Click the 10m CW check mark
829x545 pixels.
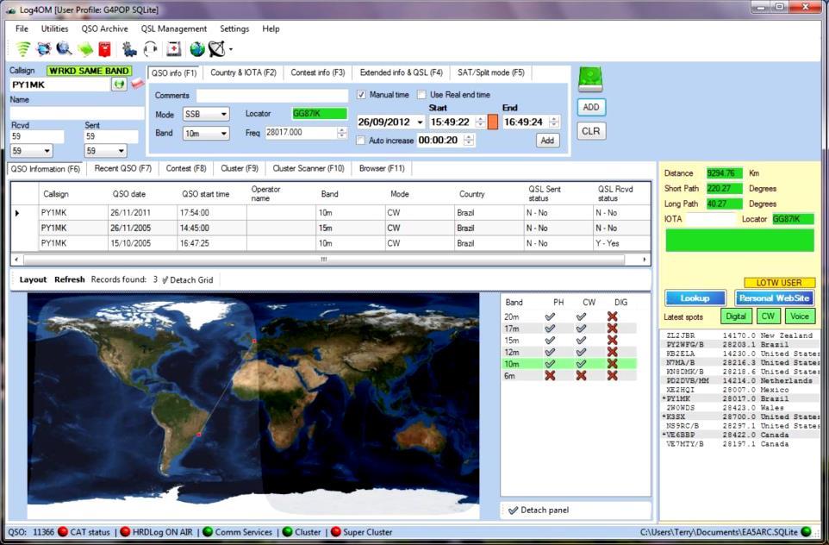[581, 364]
